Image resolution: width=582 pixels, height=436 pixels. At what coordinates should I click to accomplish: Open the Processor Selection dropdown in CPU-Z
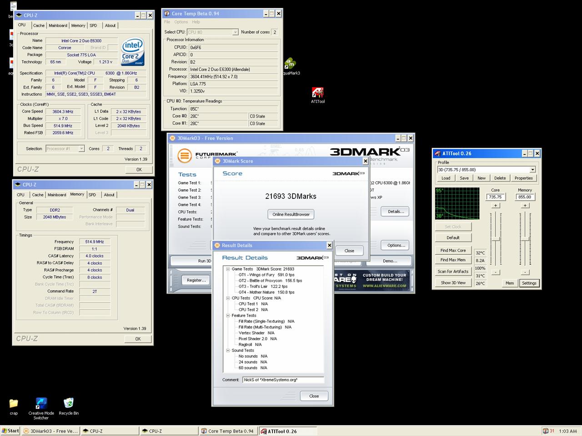pyautogui.click(x=81, y=149)
